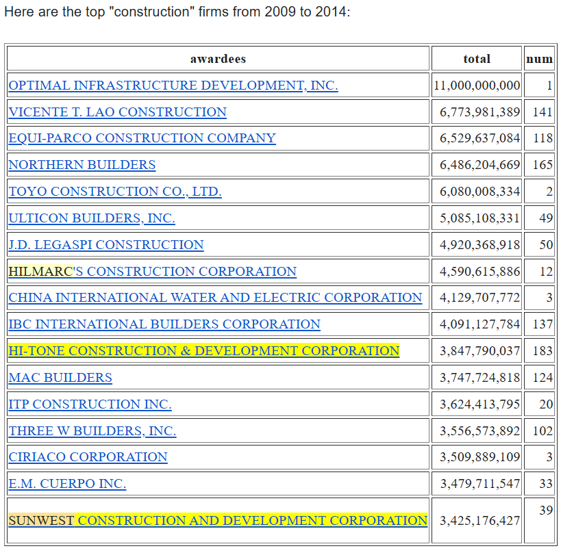Select the total value 4,920,368,918
This screenshot has height=555, width=574.
pos(479,245)
